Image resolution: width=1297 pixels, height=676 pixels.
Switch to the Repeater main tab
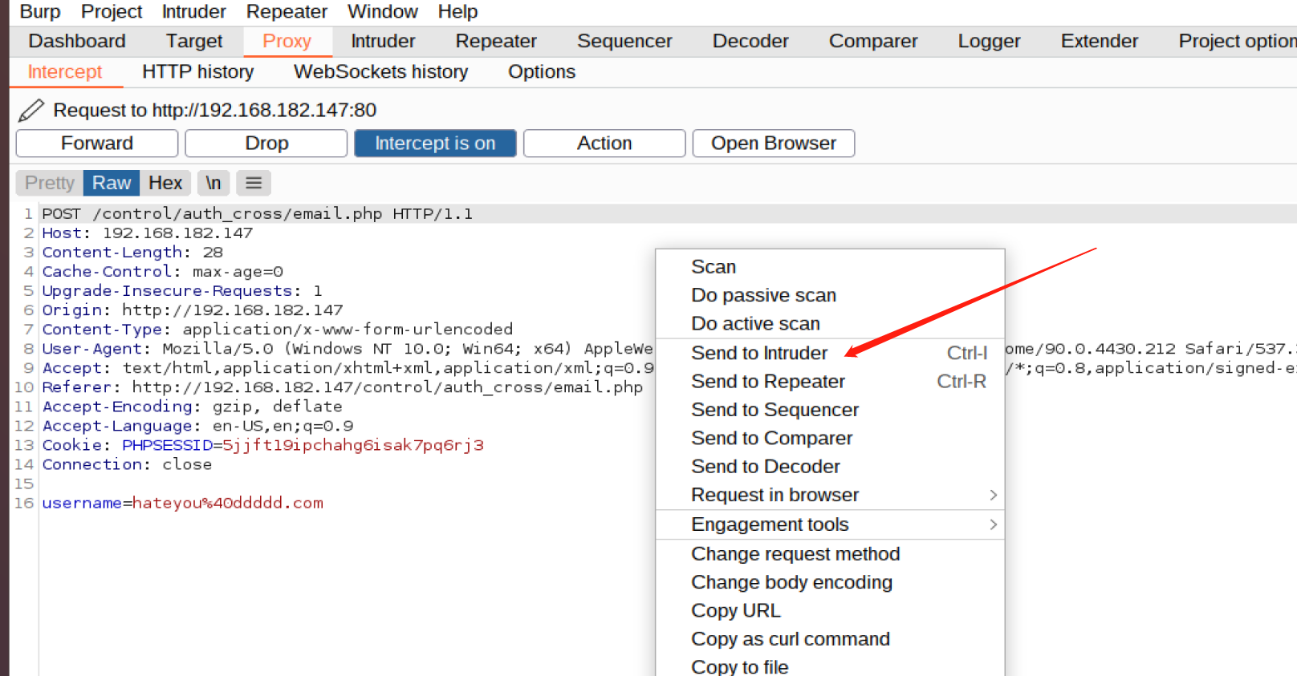(496, 41)
